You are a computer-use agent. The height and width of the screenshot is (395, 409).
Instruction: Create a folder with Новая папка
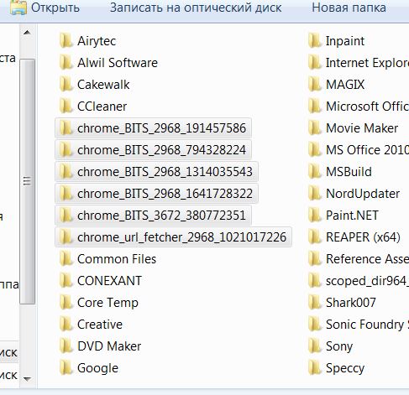(x=349, y=8)
